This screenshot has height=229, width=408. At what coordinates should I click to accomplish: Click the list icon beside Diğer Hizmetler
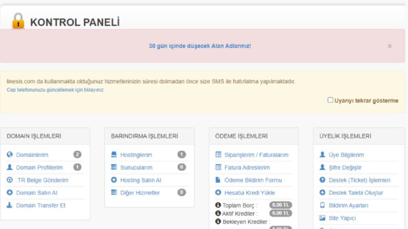pos(114,193)
